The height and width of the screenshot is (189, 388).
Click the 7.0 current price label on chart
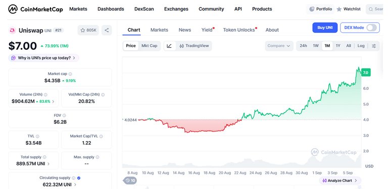click(x=366, y=73)
